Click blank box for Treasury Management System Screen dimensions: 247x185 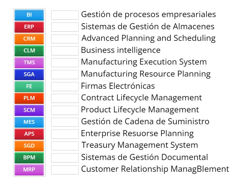coord(65,146)
